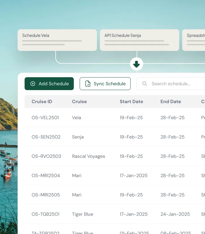
Task: Click end date 28-Feb-25 in OS-MRI2505 row
Action: (x=172, y=195)
